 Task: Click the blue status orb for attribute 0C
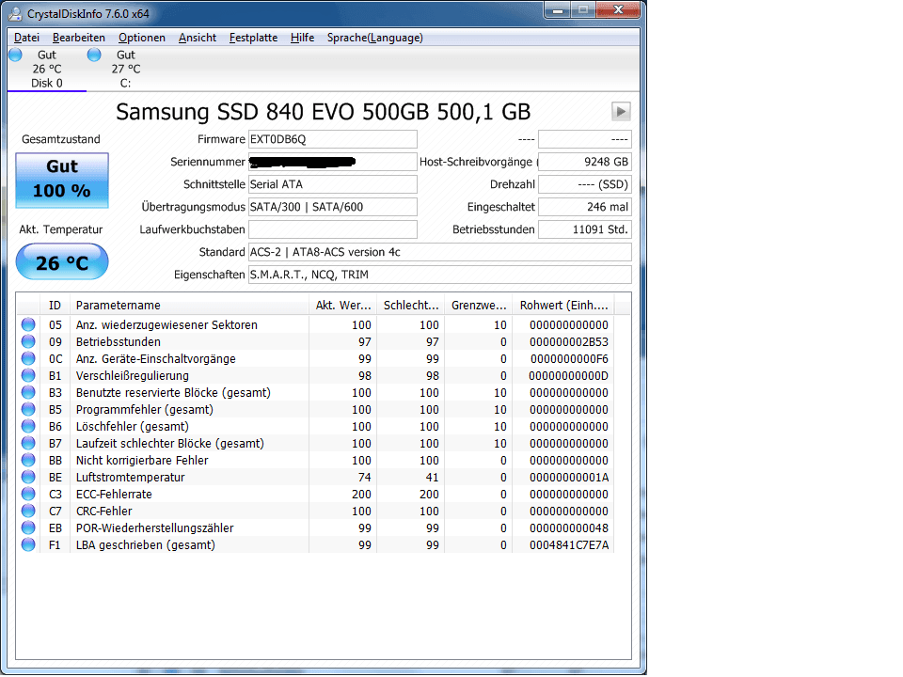[27, 358]
